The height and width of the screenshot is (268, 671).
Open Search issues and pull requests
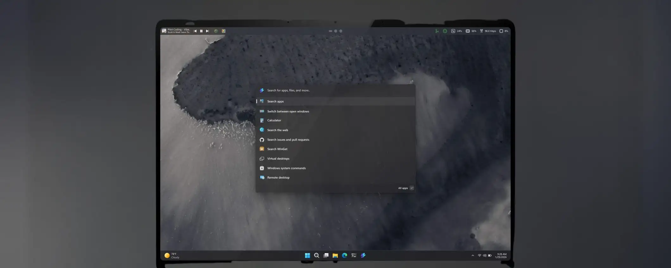pyautogui.click(x=335, y=140)
